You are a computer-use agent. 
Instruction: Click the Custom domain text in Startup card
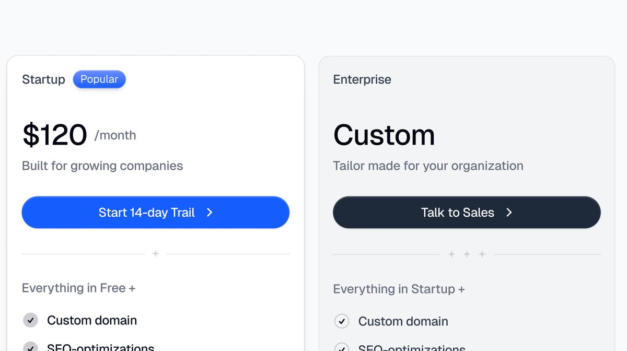tap(92, 320)
